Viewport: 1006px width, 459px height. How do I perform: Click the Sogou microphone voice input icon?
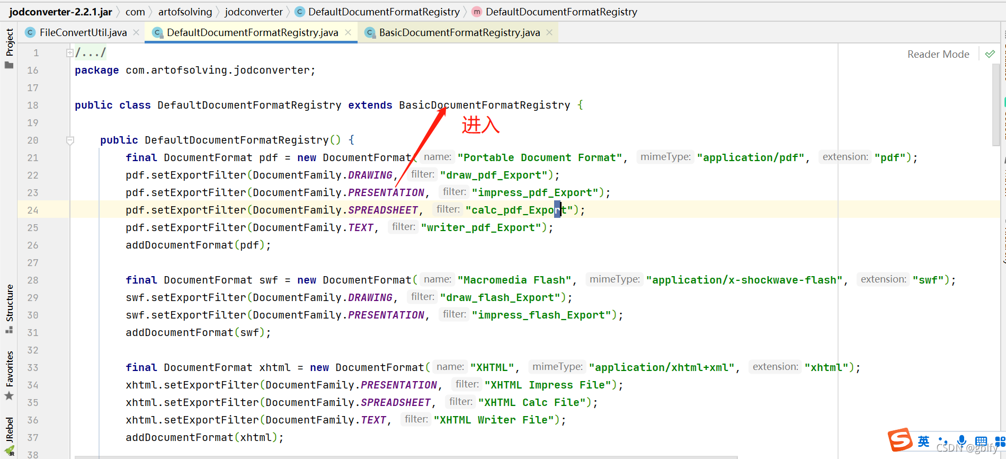[x=962, y=441]
